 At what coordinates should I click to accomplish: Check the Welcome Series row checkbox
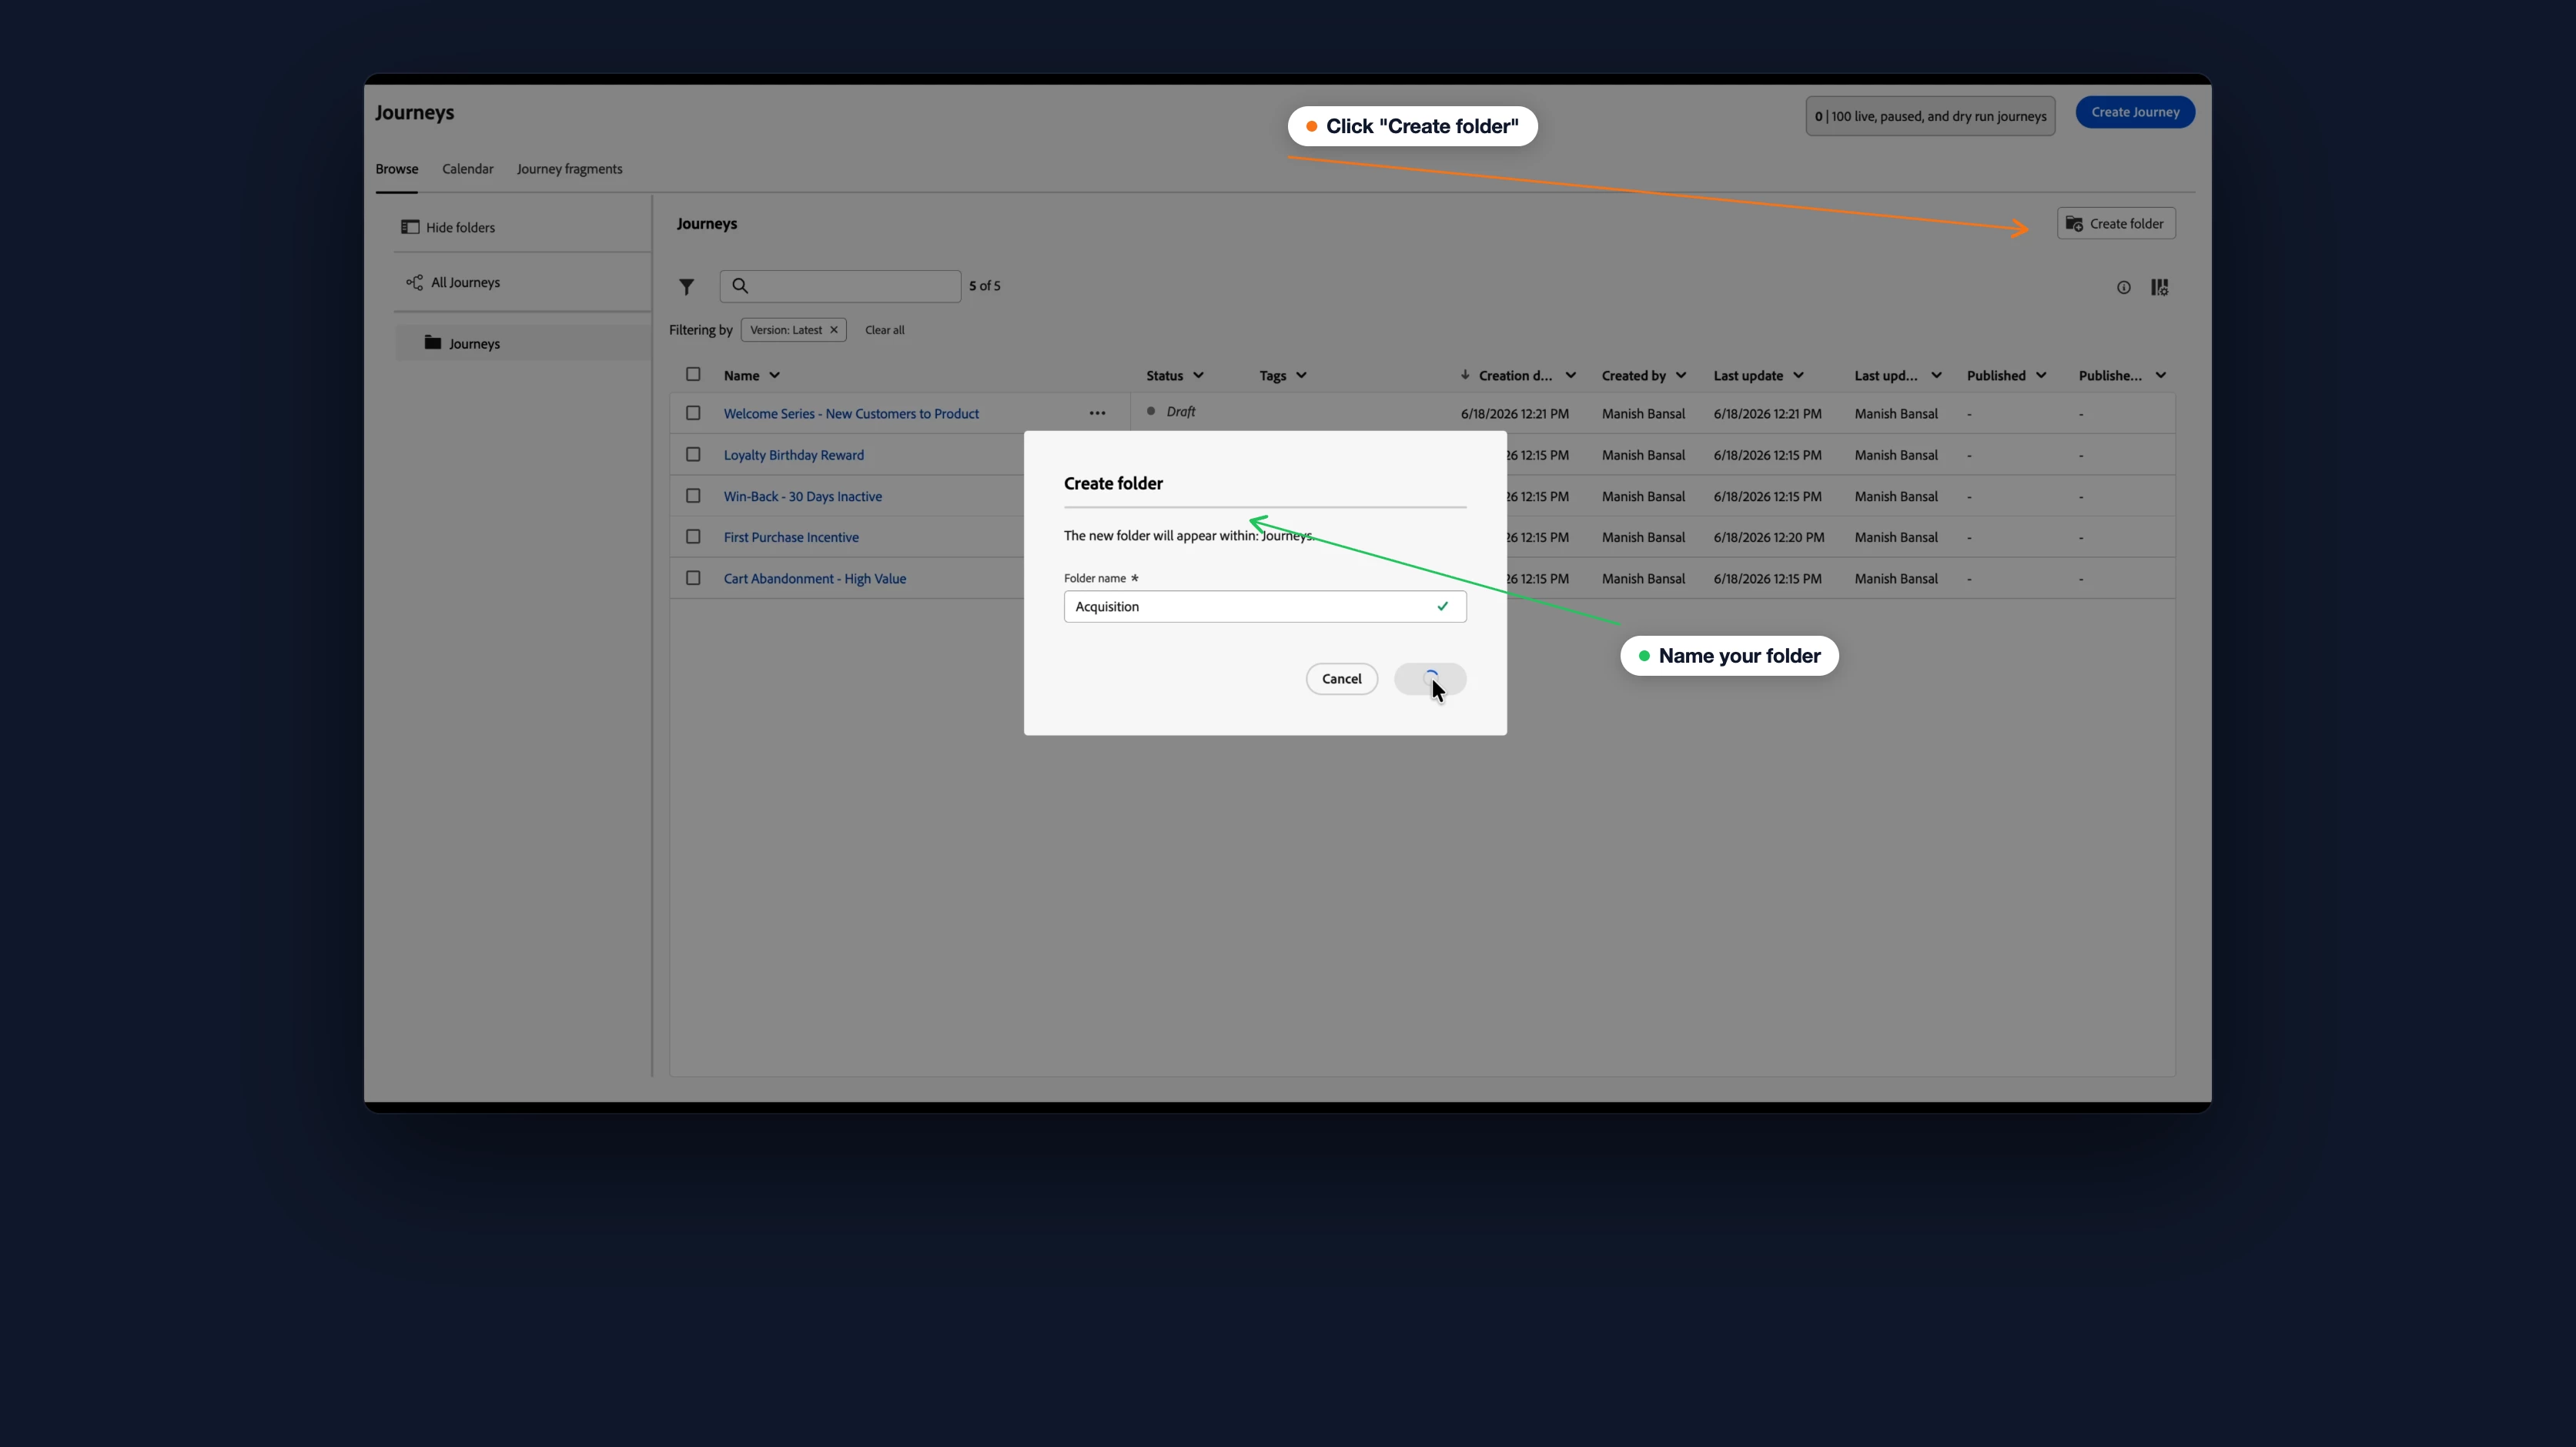pos(693,413)
